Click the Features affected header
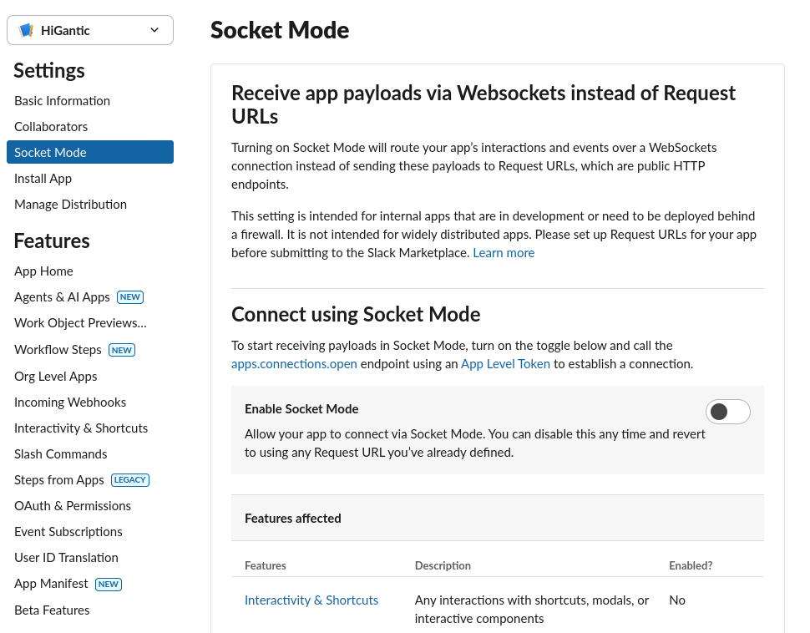 coord(293,519)
